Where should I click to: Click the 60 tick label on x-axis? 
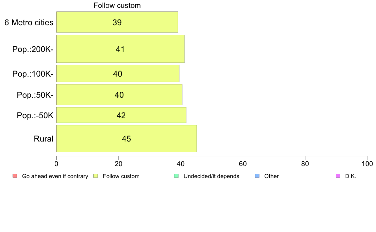(243, 164)
